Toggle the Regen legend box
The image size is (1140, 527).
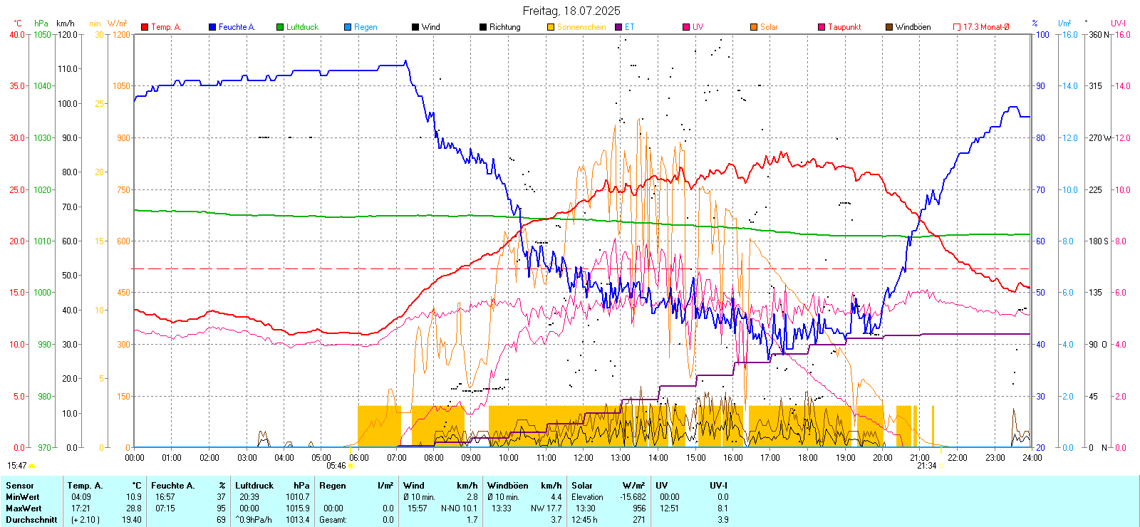pos(348,27)
